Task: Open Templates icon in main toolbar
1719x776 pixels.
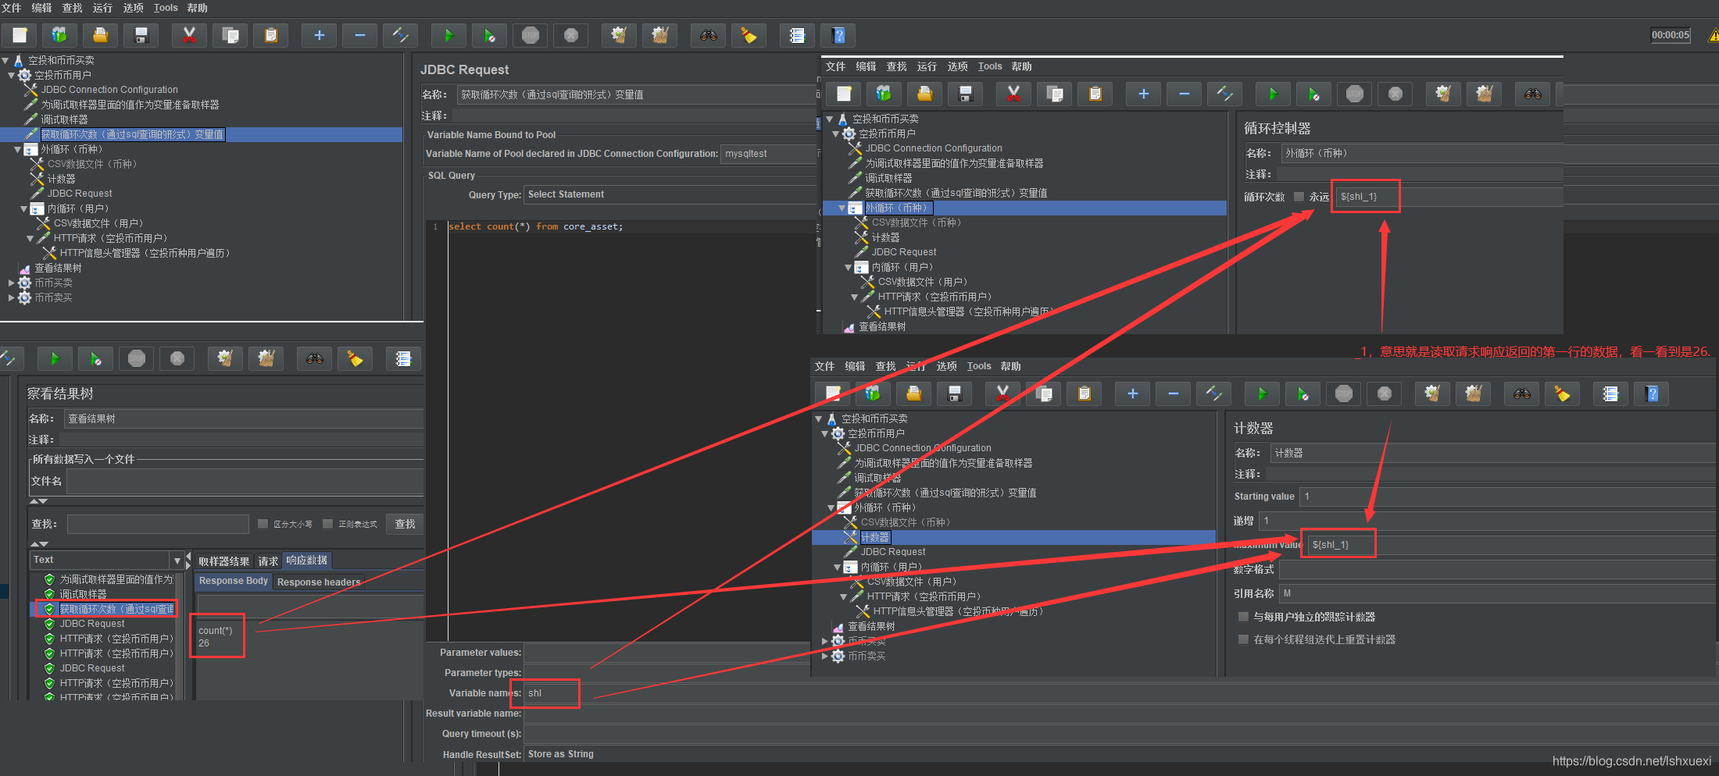Action: click(x=59, y=35)
